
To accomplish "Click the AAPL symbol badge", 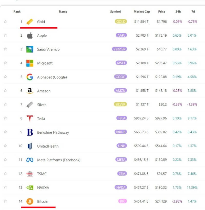I will 121,35.
